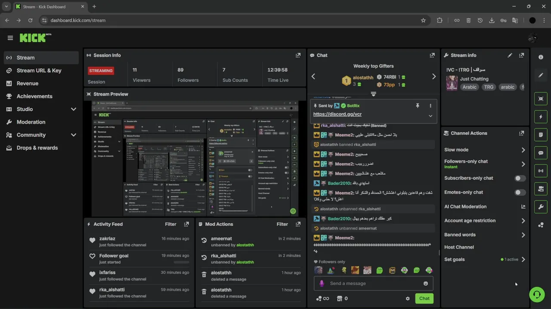Show previous top gifters with left arrow
This screenshot has width=551, height=309.
click(x=313, y=76)
